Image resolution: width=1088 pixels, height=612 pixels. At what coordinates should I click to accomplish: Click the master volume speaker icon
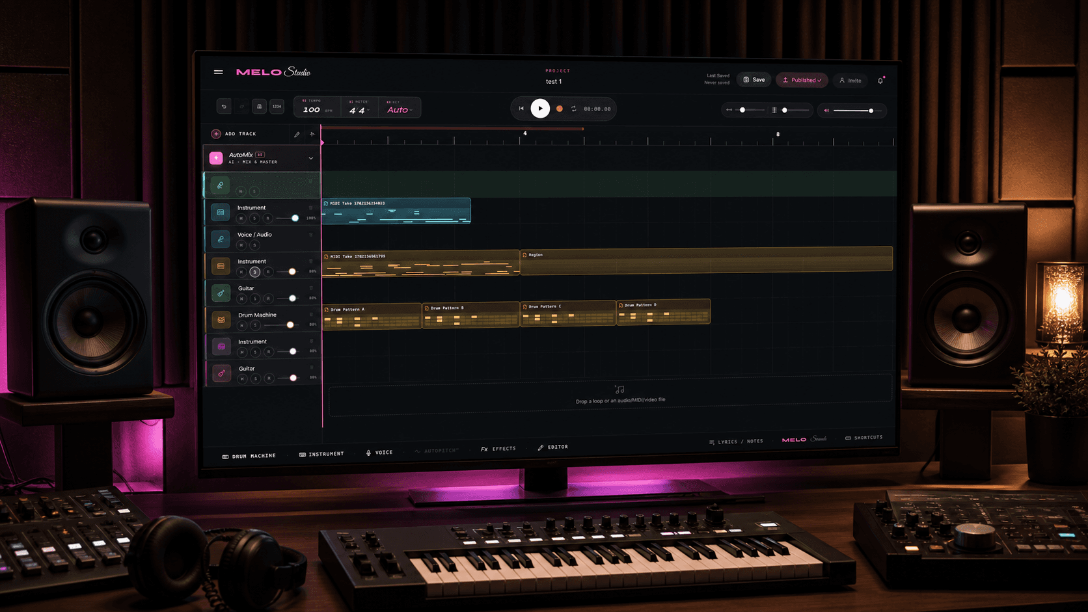826,111
